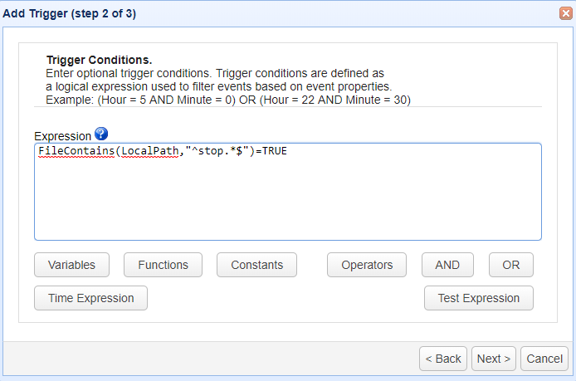Open the Constants list
This screenshot has width=576, height=381.
(257, 265)
